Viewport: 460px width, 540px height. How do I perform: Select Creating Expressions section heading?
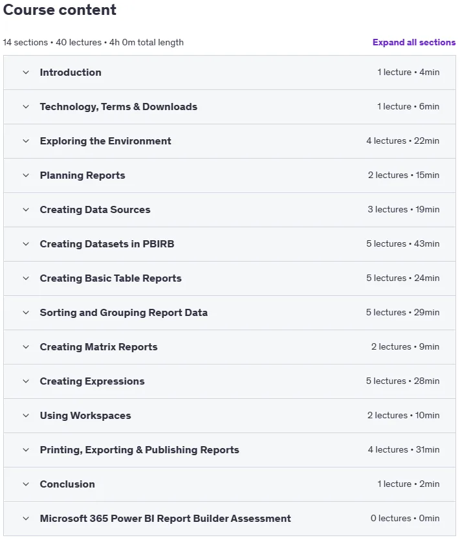(x=93, y=381)
